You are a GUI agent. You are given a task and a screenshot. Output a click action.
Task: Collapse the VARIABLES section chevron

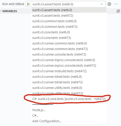pos(1,11)
